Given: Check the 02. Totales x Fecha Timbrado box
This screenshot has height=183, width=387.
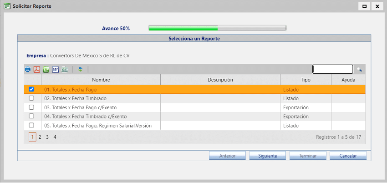Looking at the screenshot, I should (31, 98).
